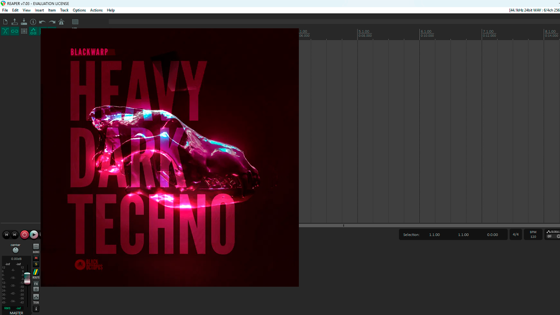Click the redo arrow icon
This screenshot has width=560, height=315.
52,22
